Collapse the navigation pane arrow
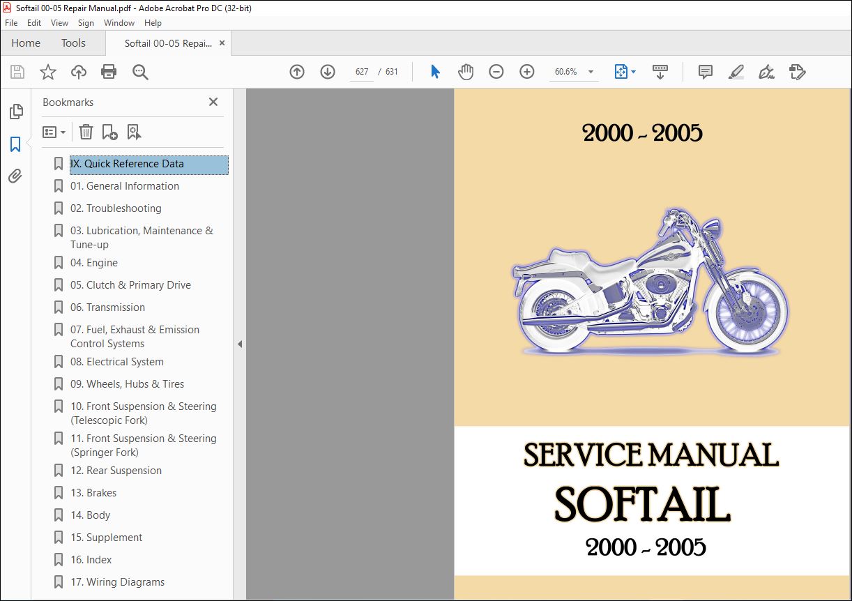852x601 pixels. [240, 344]
